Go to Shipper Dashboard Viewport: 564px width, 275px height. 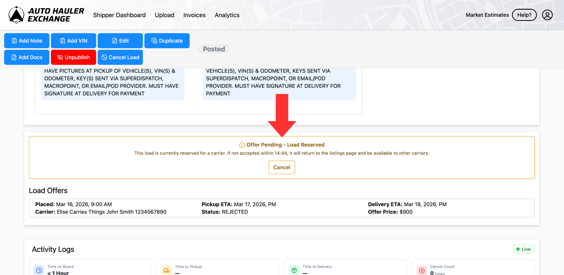pos(119,15)
